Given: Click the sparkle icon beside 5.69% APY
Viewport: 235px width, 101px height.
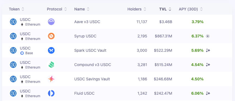Looking at the screenshot, I should pos(208,50).
